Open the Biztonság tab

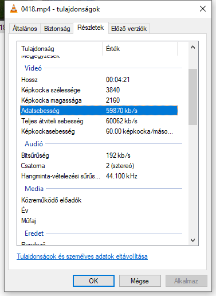coord(57,29)
